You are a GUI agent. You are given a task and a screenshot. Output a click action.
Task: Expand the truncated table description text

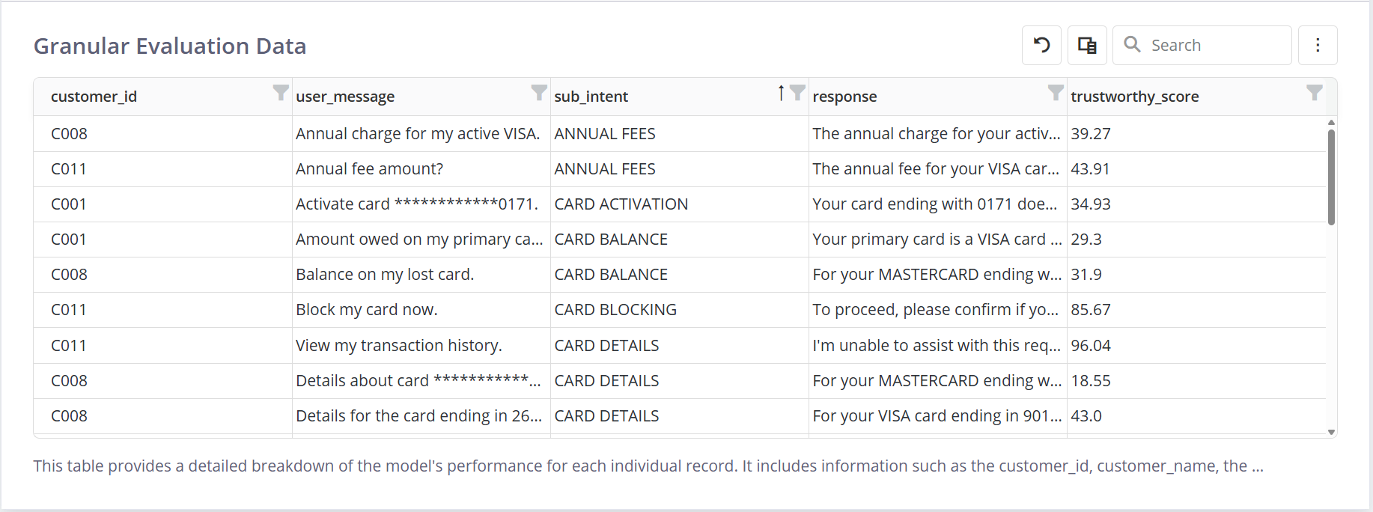tap(1256, 466)
